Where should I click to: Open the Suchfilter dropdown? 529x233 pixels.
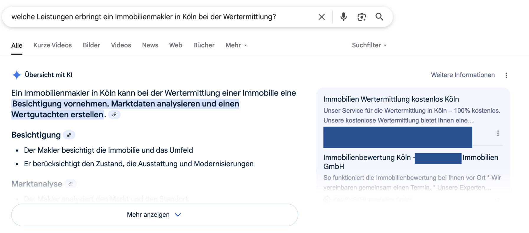(x=369, y=45)
